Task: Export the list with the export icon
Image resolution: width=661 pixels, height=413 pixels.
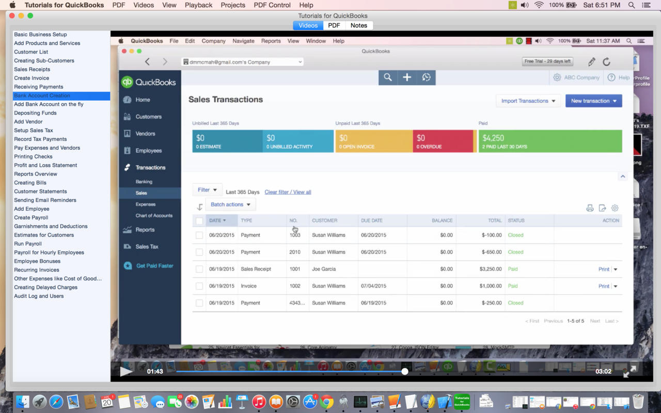Action: 602,208
